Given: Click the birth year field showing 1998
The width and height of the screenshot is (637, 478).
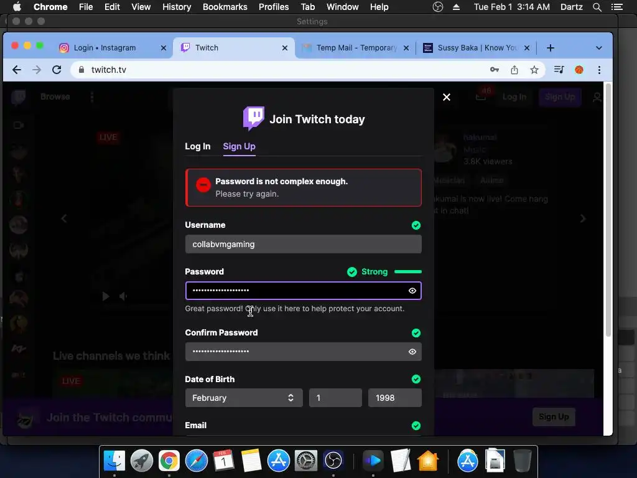Looking at the screenshot, I should point(395,398).
